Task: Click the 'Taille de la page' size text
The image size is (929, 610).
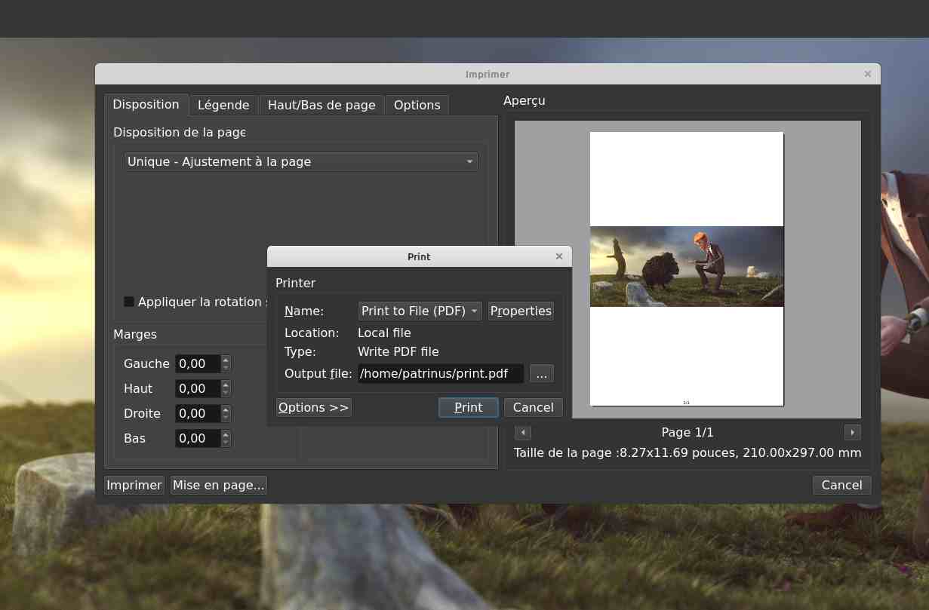Action: point(688,452)
